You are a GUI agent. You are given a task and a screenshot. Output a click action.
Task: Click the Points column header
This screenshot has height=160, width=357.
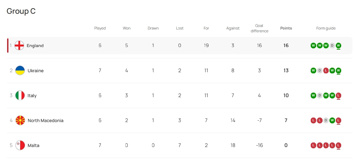point(286,28)
